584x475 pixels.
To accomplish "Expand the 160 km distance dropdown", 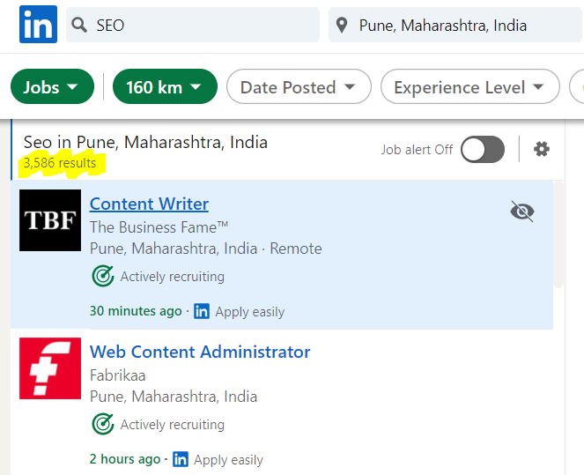I will pos(165,86).
